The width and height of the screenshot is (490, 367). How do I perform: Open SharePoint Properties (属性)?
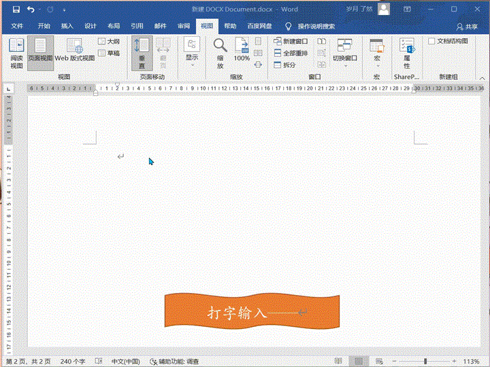[406, 52]
